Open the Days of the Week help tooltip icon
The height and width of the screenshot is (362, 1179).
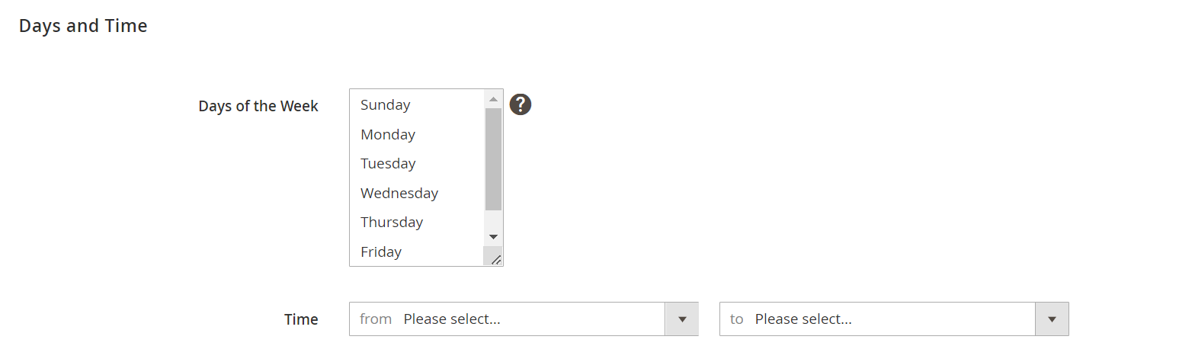[521, 104]
